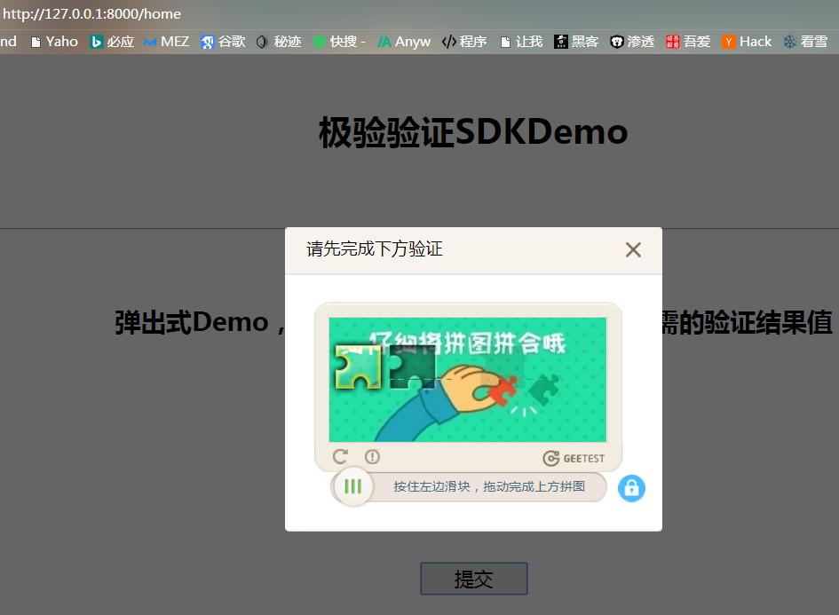The image size is (839, 615).
Task: Open the 必应 Bing bookmark
Action: (x=113, y=42)
